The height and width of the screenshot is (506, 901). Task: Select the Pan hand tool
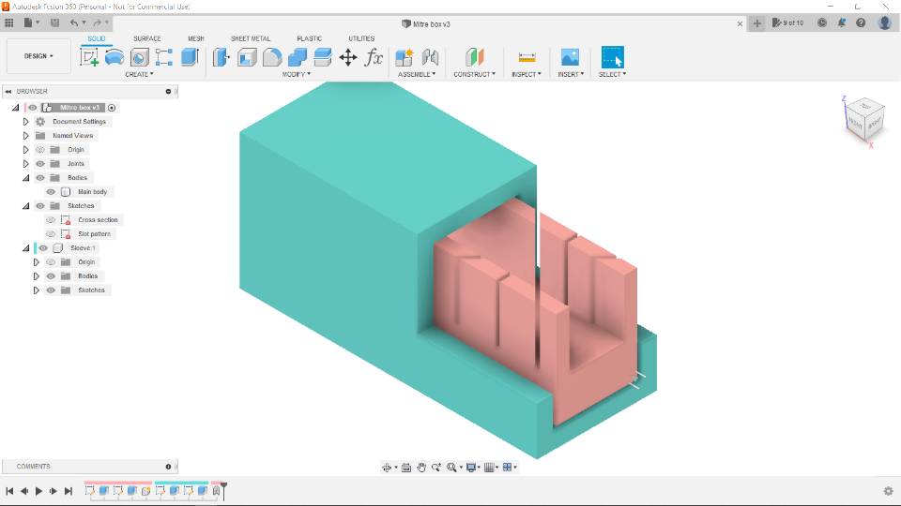[x=421, y=468]
